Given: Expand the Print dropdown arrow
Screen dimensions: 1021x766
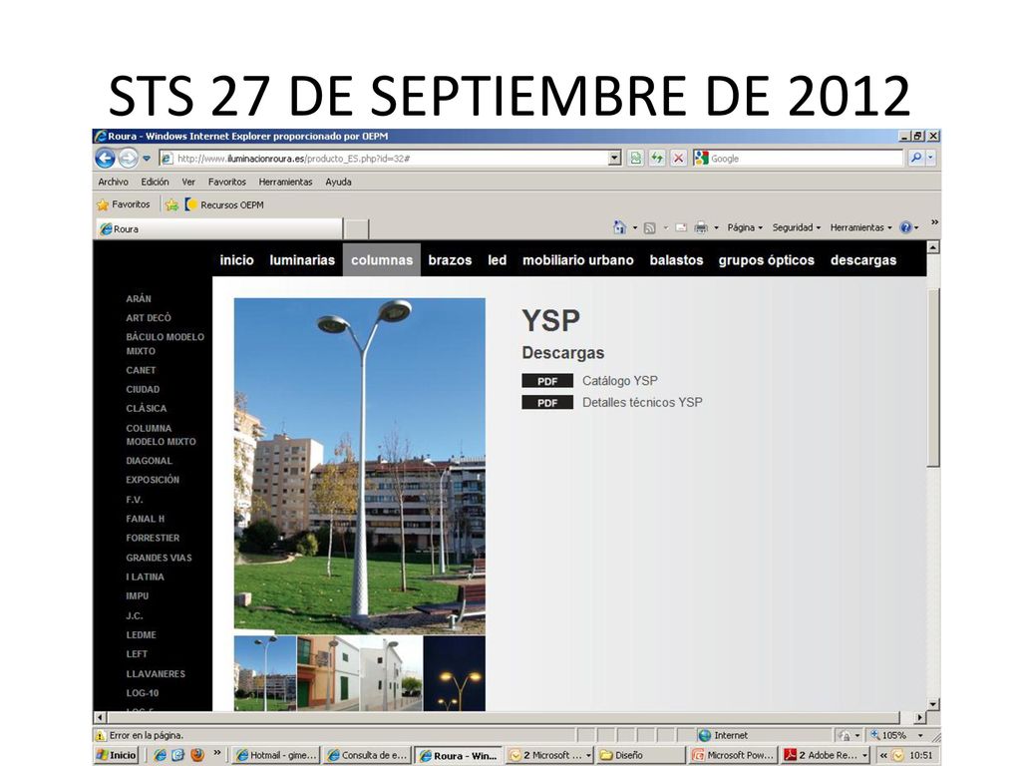Looking at the screenshot, I should (x=716, y=227).
